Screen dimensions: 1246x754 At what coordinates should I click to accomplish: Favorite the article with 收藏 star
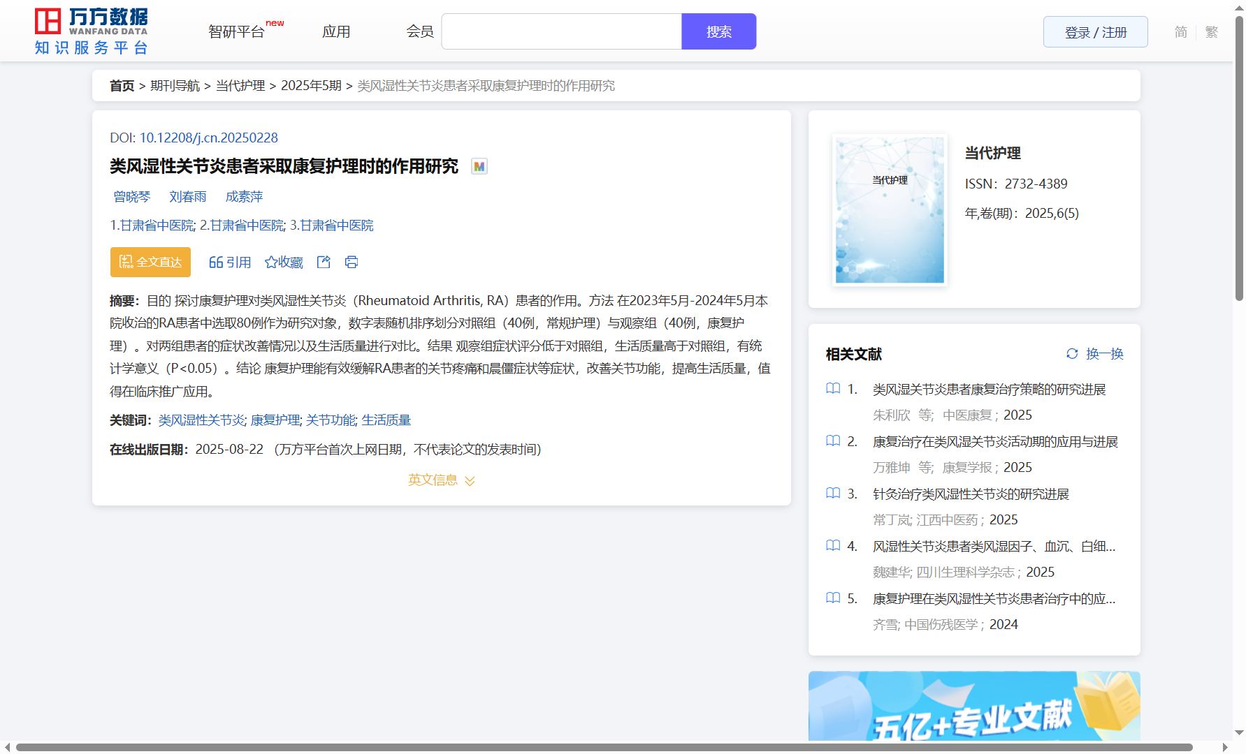point(284,262)
